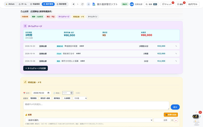The image size is (203, 127).
Task: Select the 案件管理 tab
Action: click(x=48, y=4)
